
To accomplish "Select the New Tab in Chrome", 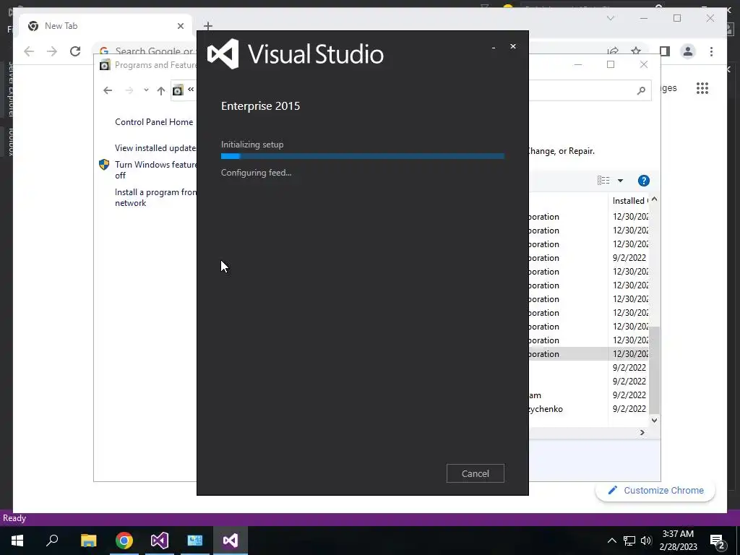I will coord(106,26).
